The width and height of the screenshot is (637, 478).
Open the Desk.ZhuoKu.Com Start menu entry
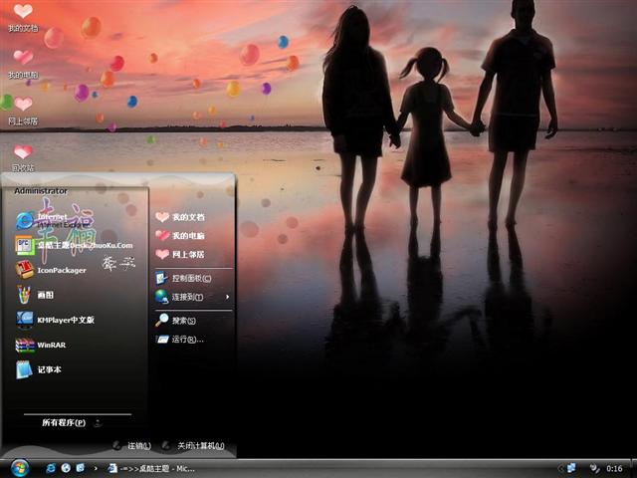(x=74, y=245)
